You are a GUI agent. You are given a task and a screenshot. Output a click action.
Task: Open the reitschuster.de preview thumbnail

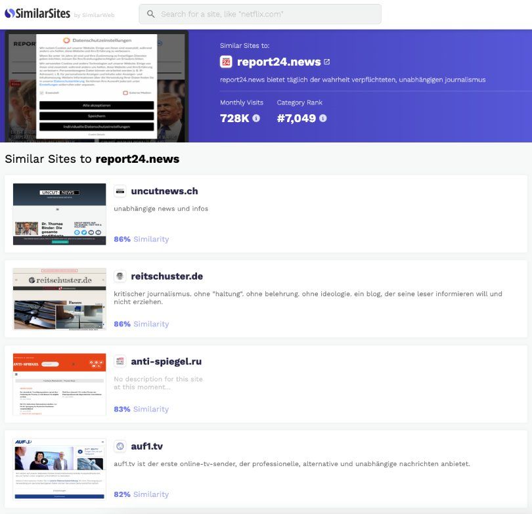tap(59, 299)
